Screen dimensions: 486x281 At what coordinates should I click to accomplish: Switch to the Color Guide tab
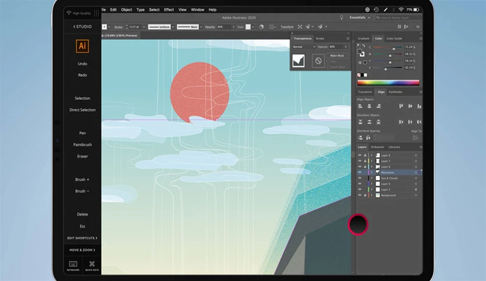click(x=394, y=38)
